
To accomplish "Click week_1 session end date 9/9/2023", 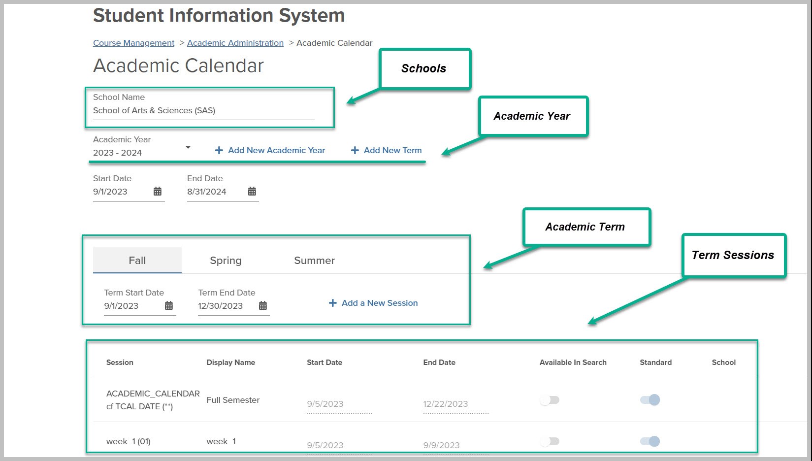I will [x=455, y=445].
